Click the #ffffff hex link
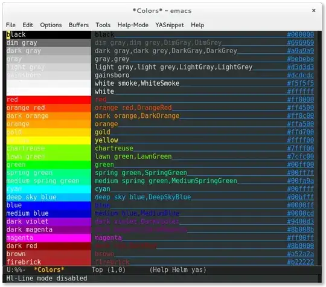The width and height of the screenshot is (326, 287). (301, 91)
